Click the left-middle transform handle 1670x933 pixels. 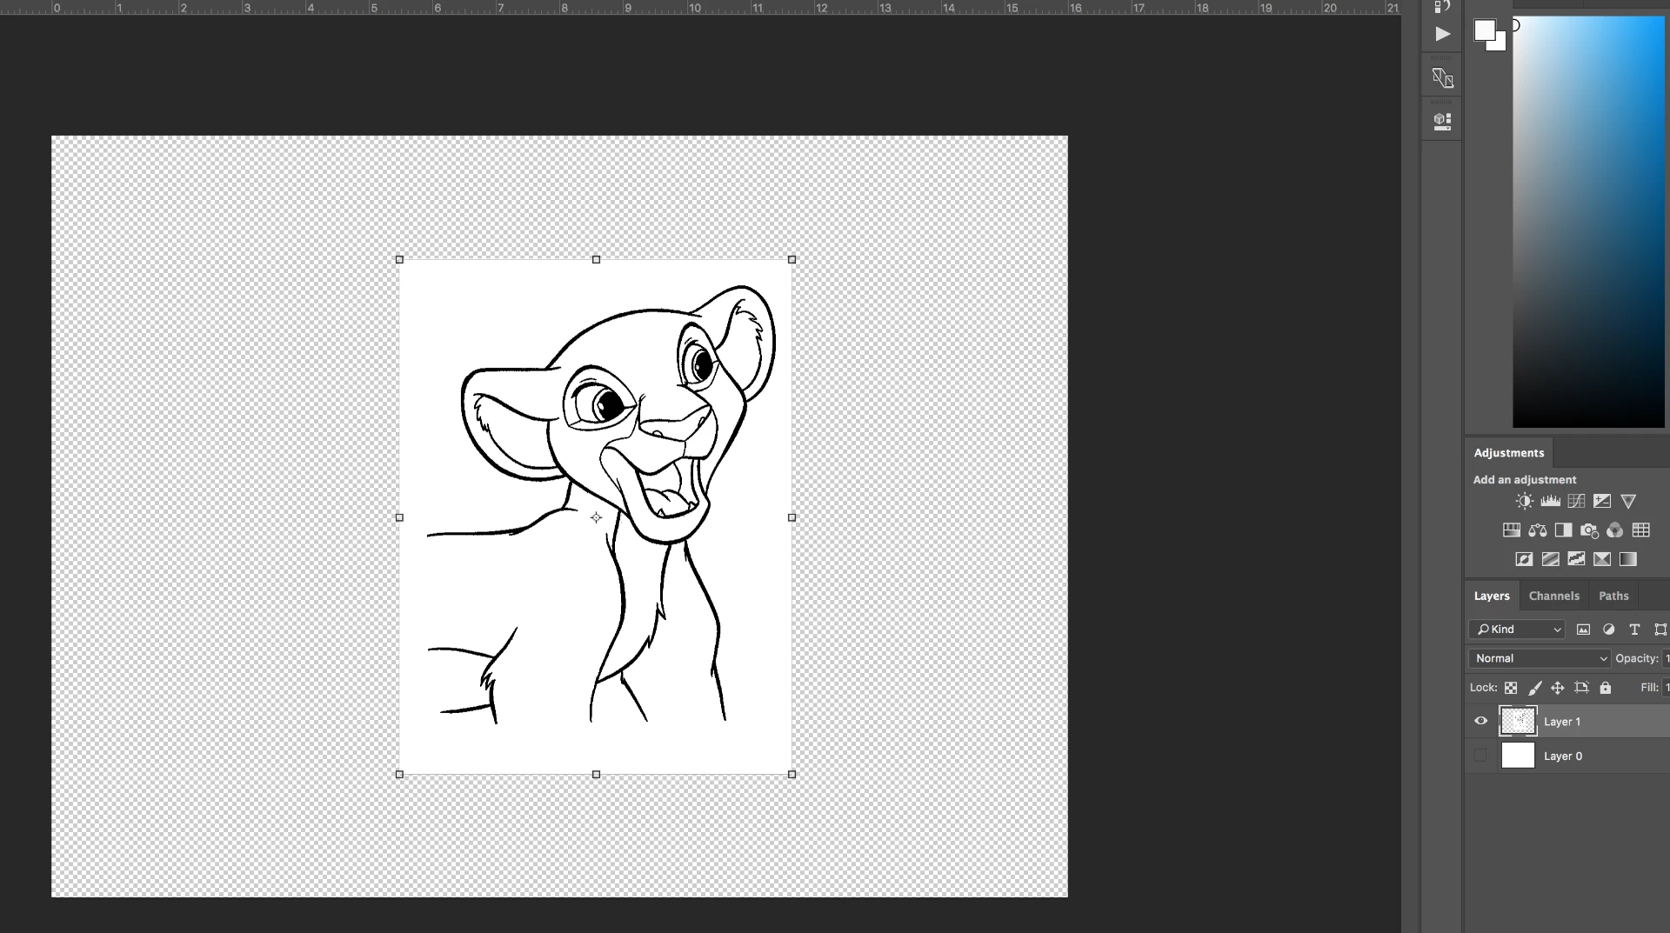coord(399,517)
